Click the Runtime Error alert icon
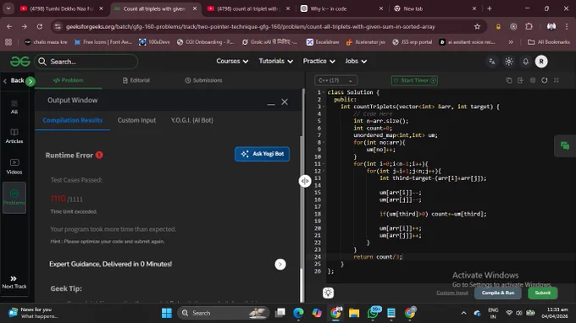Screen dimensions: 576x323 pos(99,155)
